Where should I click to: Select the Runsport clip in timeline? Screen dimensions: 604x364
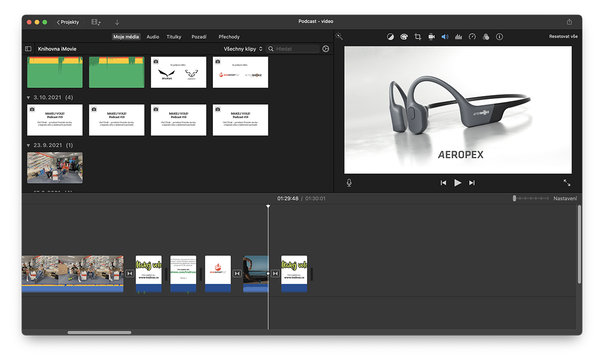(218, 274)
